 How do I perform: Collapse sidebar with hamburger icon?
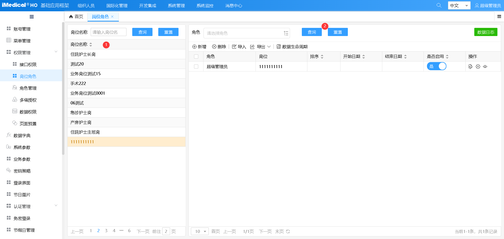click(32, 17)
